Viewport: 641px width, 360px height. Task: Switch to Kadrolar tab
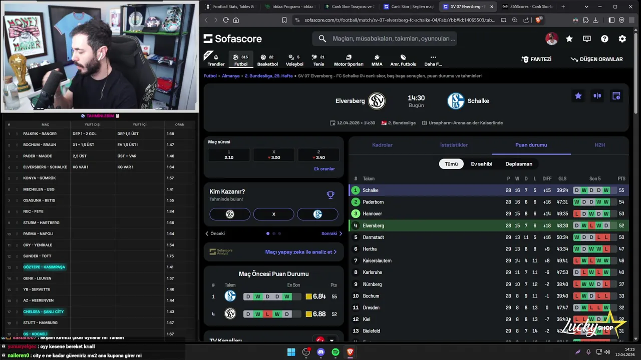[382, 145]
